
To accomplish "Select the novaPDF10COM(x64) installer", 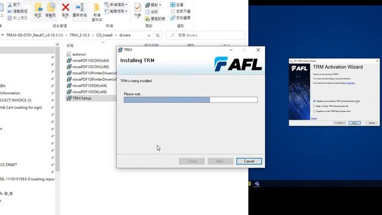I will click(x=88, y=60).
